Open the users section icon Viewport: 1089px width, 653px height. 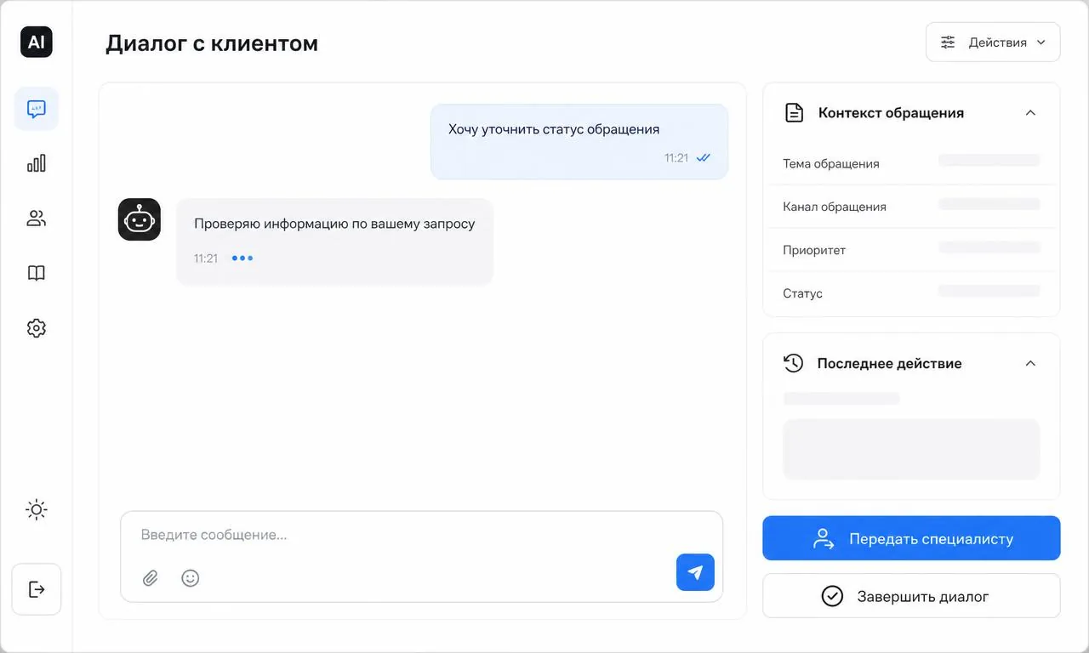pos(37,219)
